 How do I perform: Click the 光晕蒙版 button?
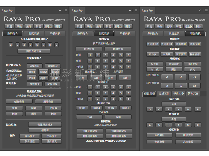coord(174,64)
